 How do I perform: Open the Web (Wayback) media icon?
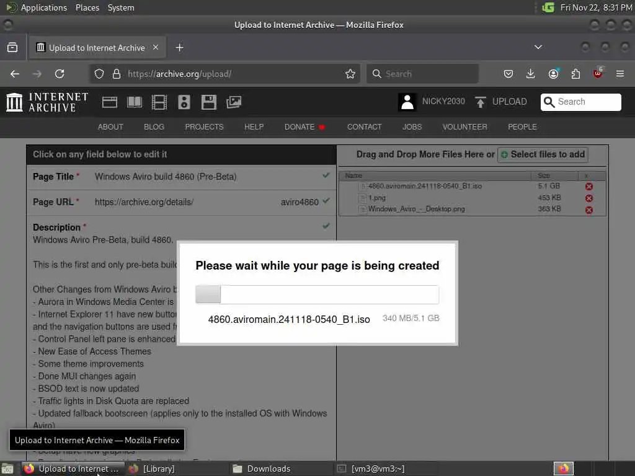tap(109, 102)
